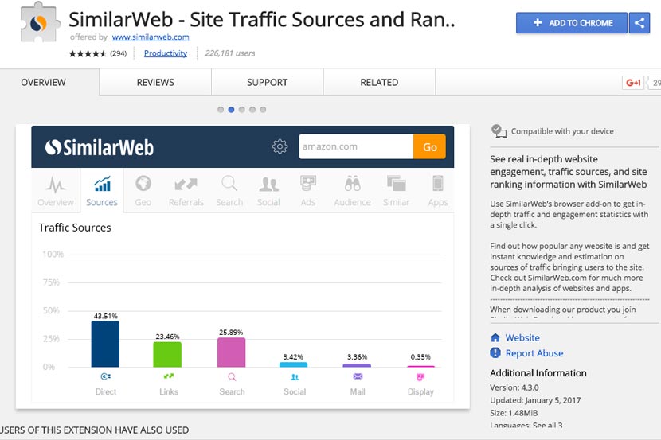This screenshot has height=440, width=661.
Task: Click the extension title heading
Action: point(262,19)
